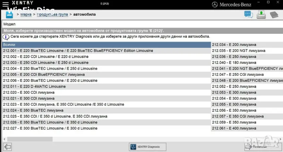Image resolution: width=283 pixels, height=152 pixels.
Task: Go to Продуктова група breadcrumb link
Action: [52, 14]
